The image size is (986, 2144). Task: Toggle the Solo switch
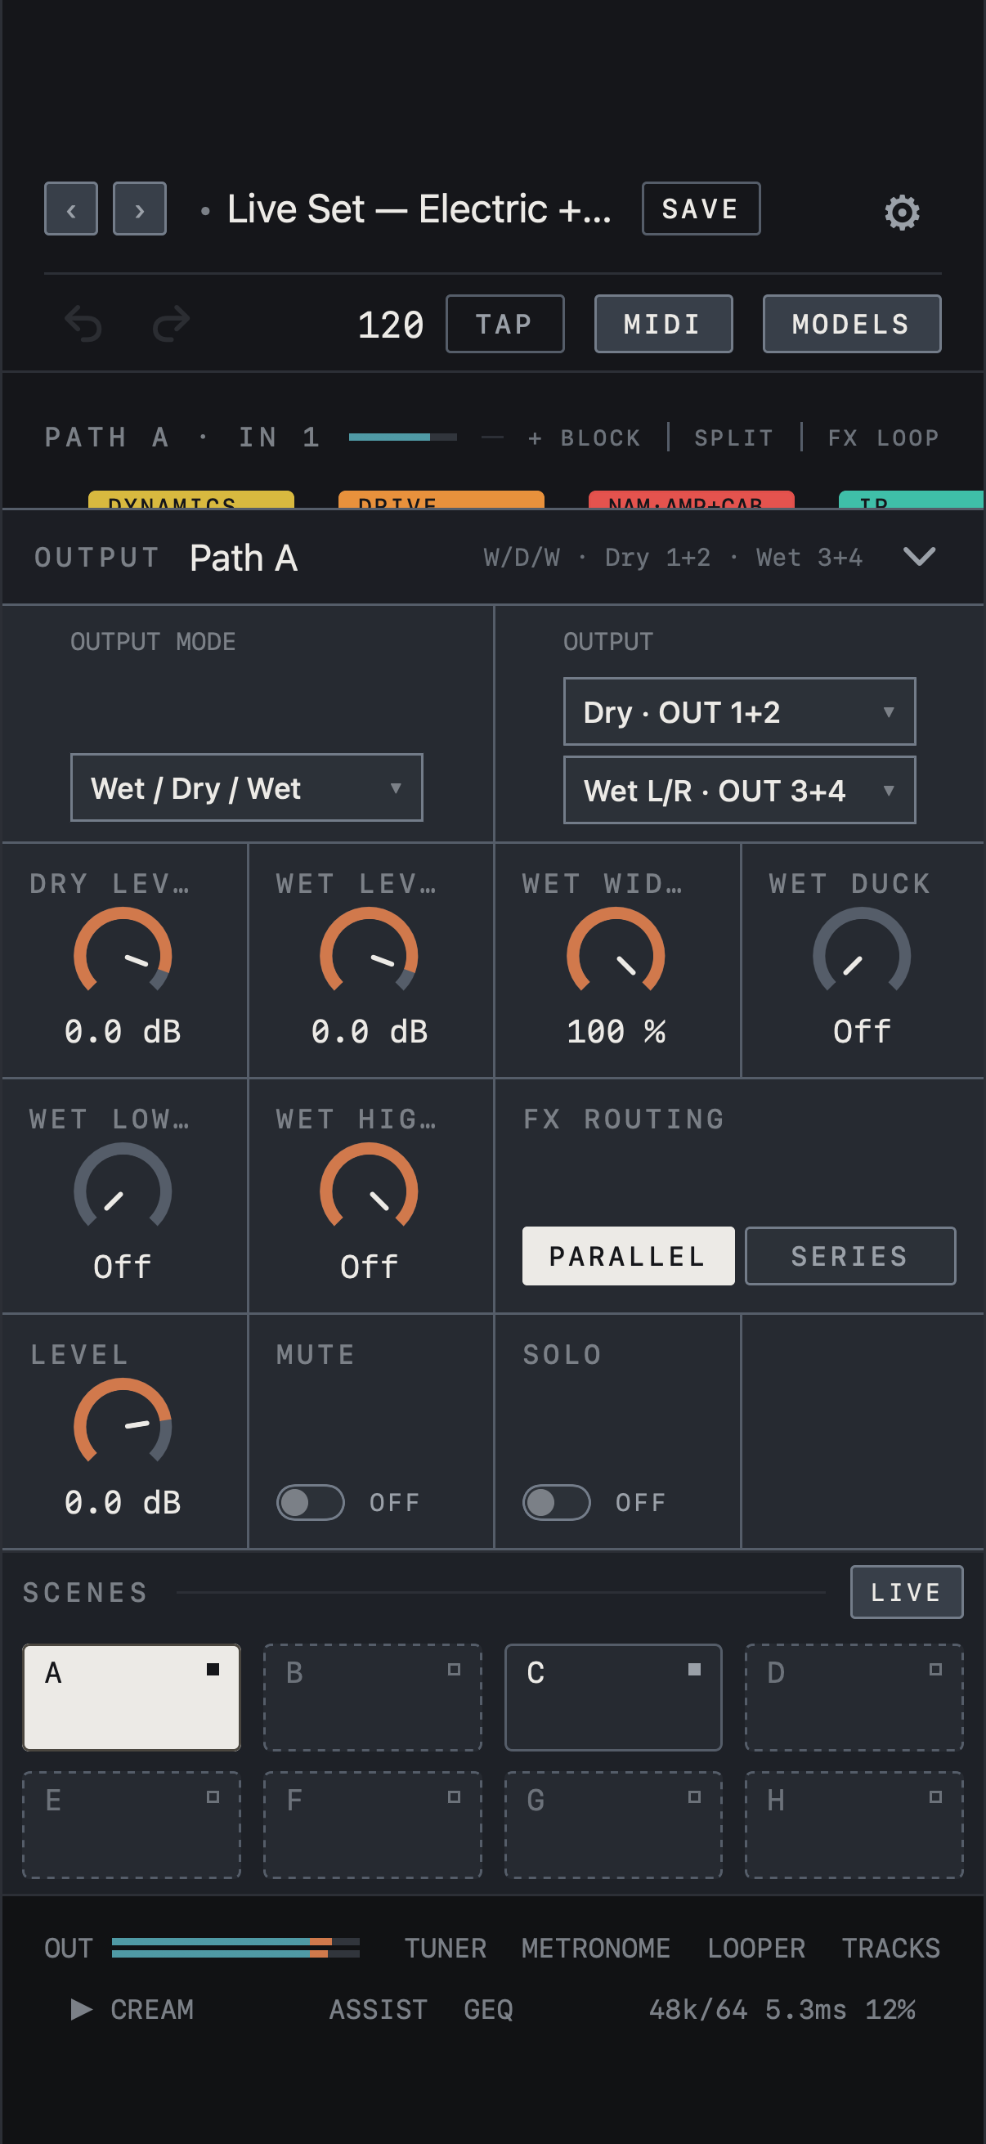[x=557, y=1502]
